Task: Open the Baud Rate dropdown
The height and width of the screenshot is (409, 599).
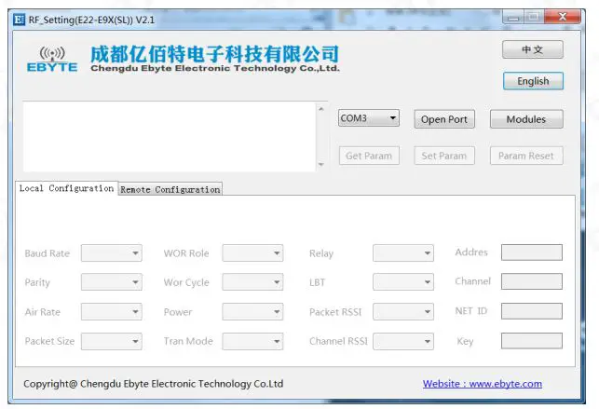Action: coord(112,252)
